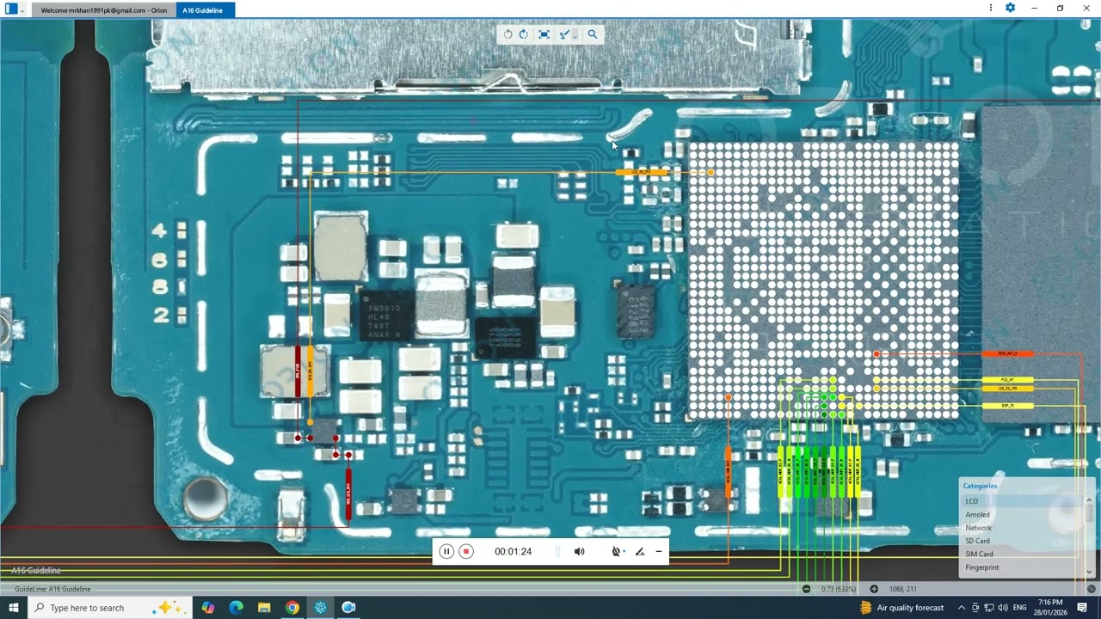Expand the browser options menu at top right
The width and height of the screenshot is (1101, 619).
click(990, 8)
